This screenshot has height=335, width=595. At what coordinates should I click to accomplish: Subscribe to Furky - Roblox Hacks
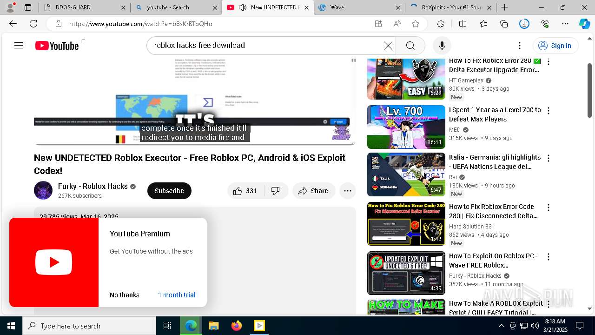coord(169,191)
